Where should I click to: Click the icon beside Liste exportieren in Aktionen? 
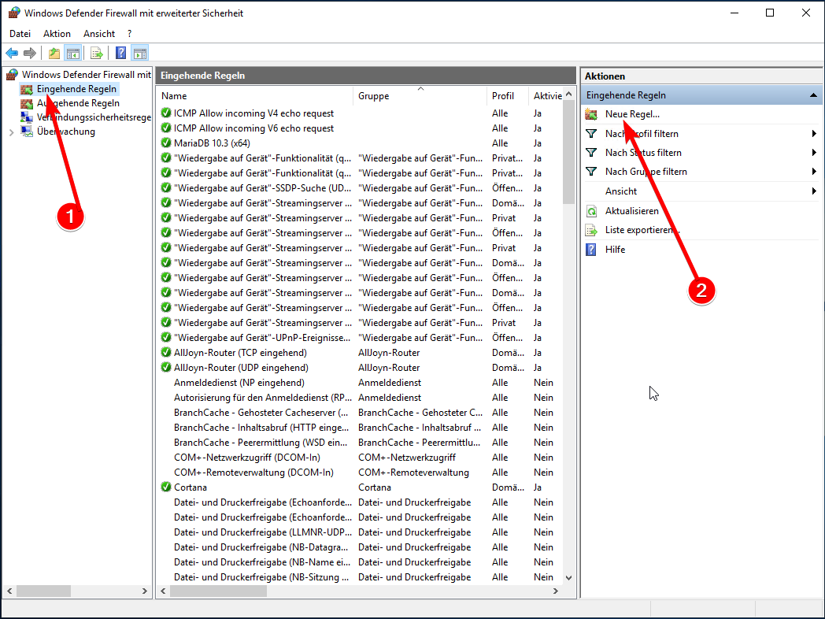(591, 230)
